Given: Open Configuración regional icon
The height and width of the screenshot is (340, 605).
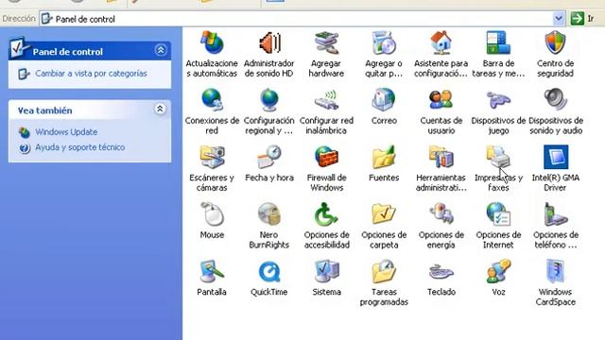Looking at the screenshot, I should 268,100.
